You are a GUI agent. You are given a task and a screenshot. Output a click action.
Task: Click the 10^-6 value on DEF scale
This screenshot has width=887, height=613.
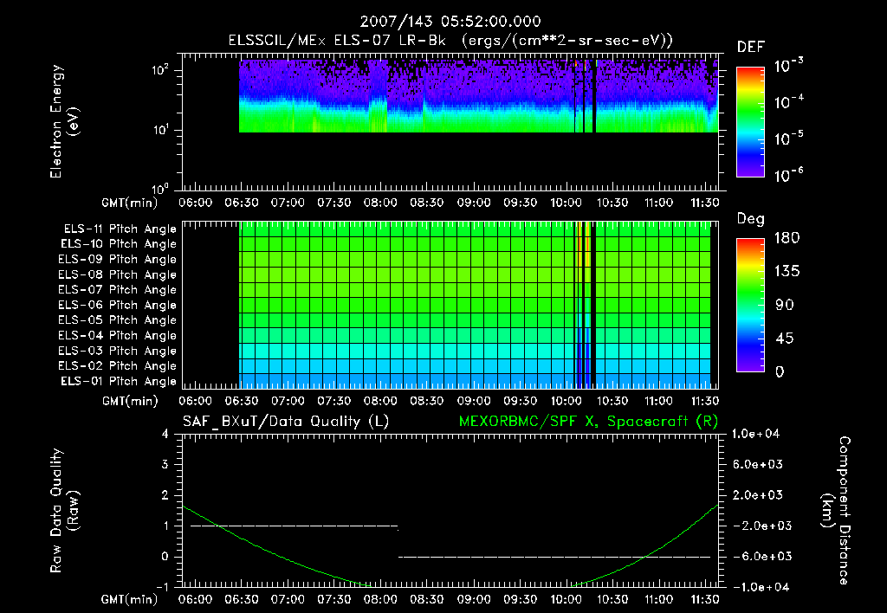click(788, 175)
